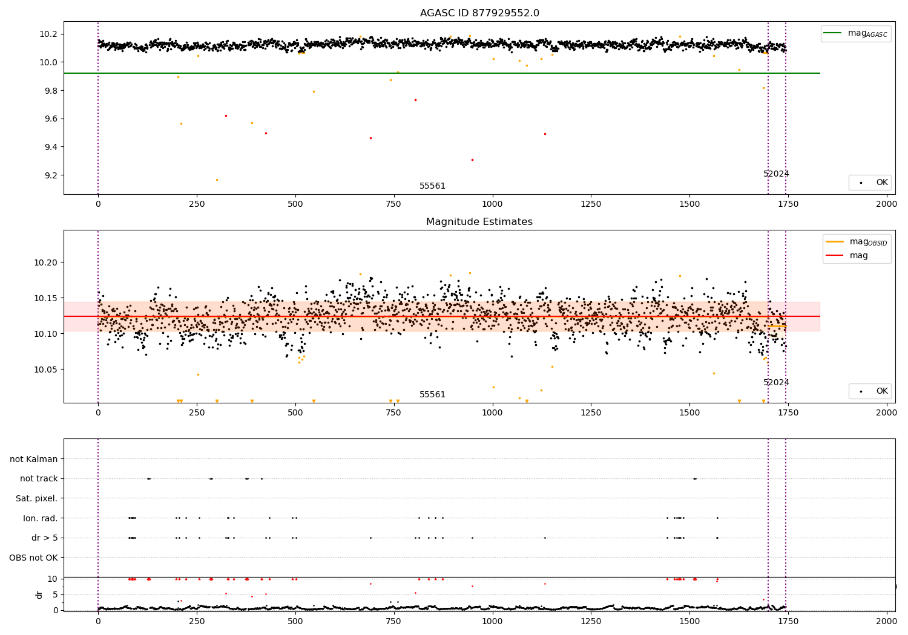Click the '55561' label in Magnitude Estimates plot
This screenshot has width=908, height=635.
coord(432,395)
